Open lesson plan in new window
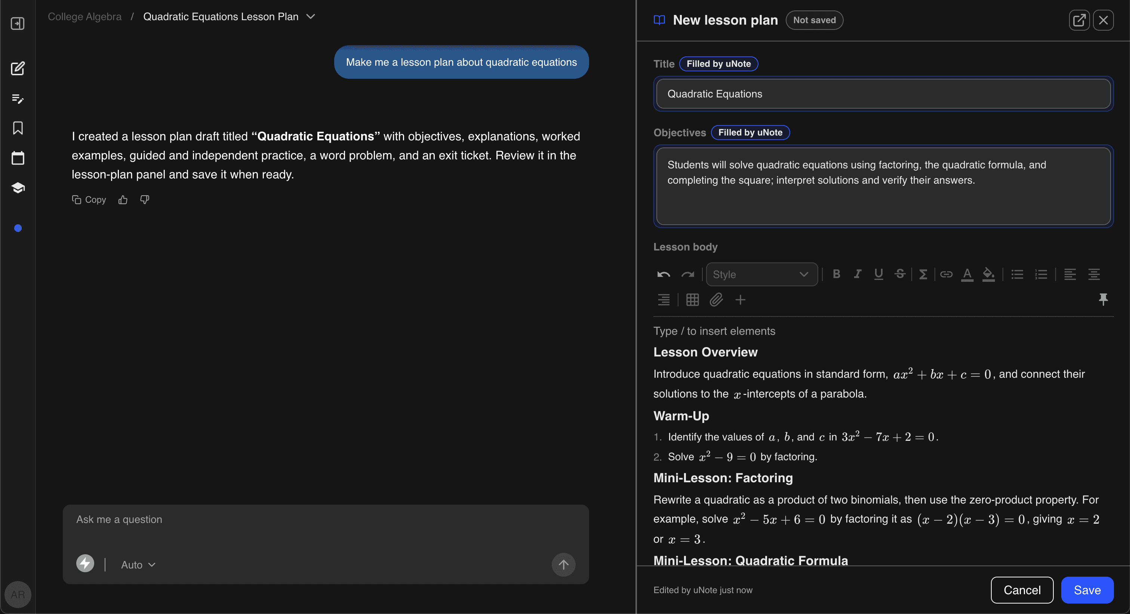 click(1079, 20)
